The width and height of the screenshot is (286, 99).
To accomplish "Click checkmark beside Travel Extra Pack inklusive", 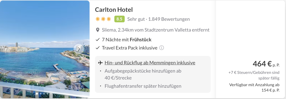I will click(98, 48).
